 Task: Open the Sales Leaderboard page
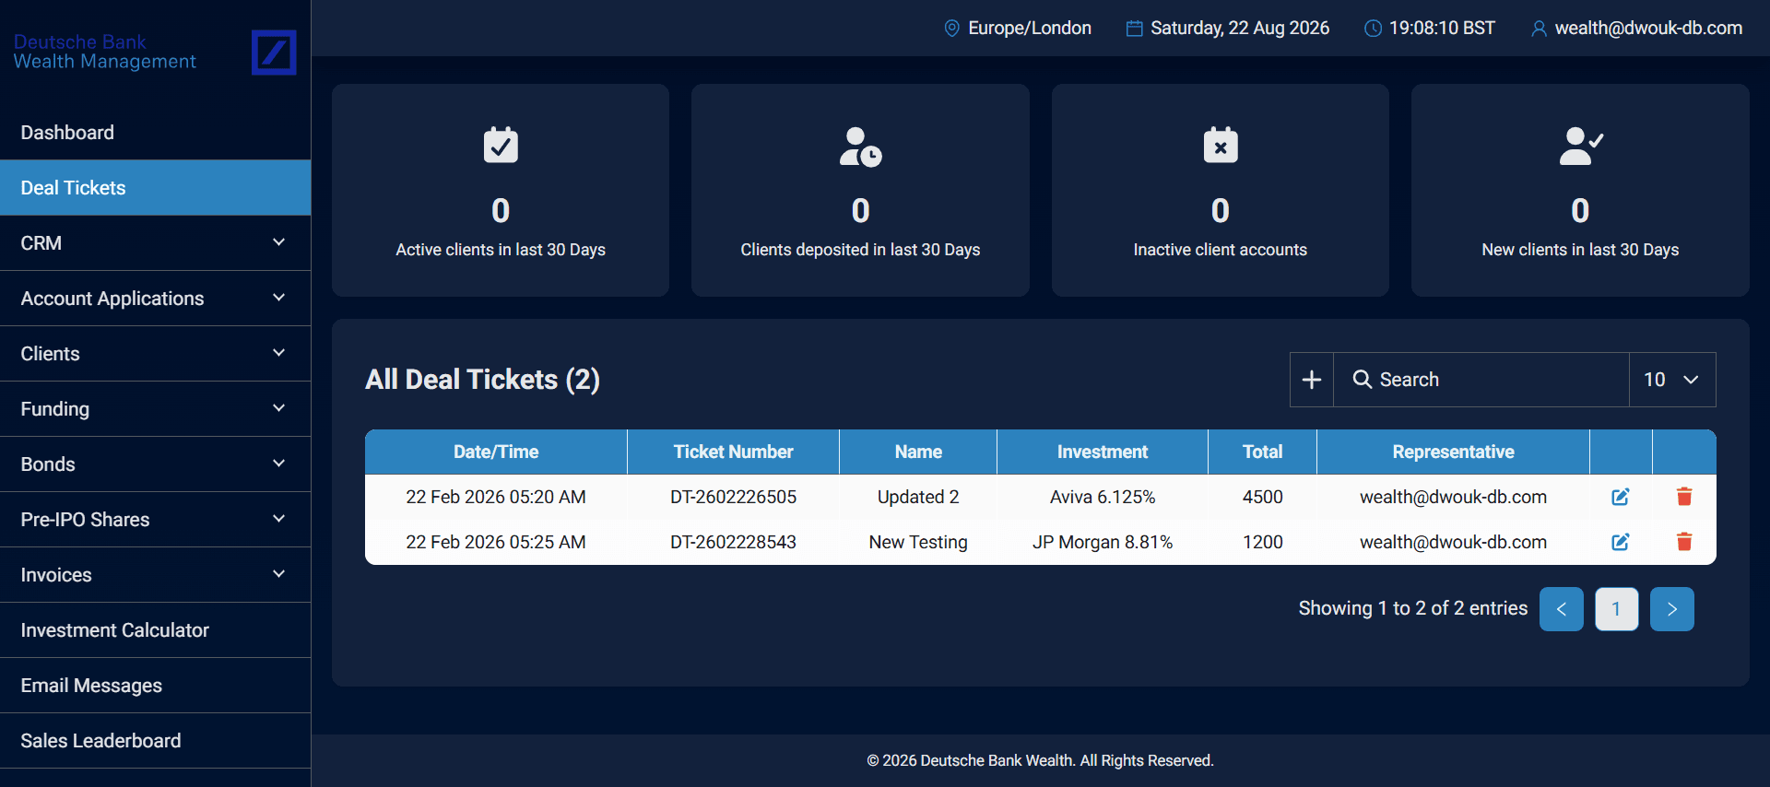click(x=155, y=741)
